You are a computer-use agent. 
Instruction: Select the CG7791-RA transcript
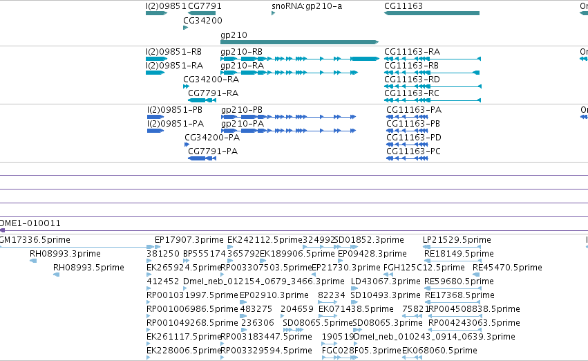coord(202,100)
